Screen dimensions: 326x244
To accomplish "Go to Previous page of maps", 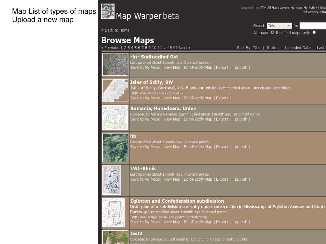I will 110,48.
